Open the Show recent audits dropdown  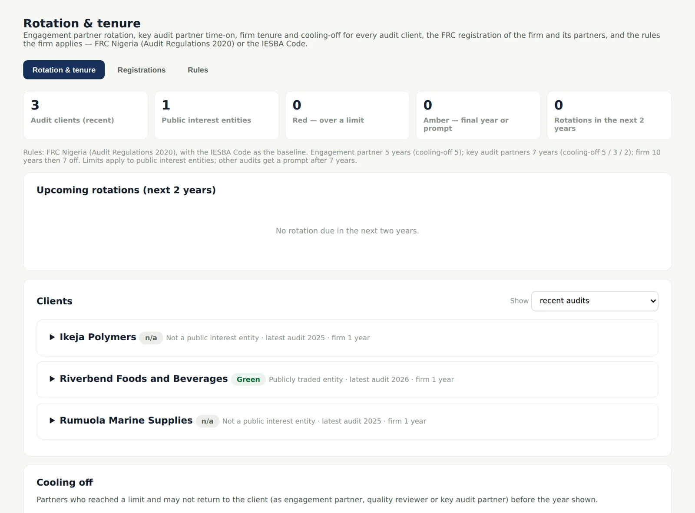(x=595, y=301)
